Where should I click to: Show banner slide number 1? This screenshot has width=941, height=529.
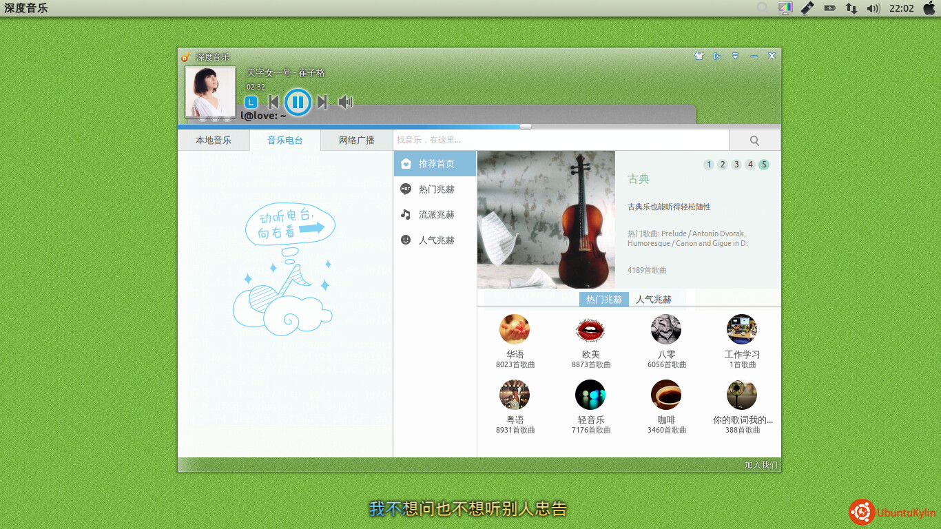(x=708, y=165)
